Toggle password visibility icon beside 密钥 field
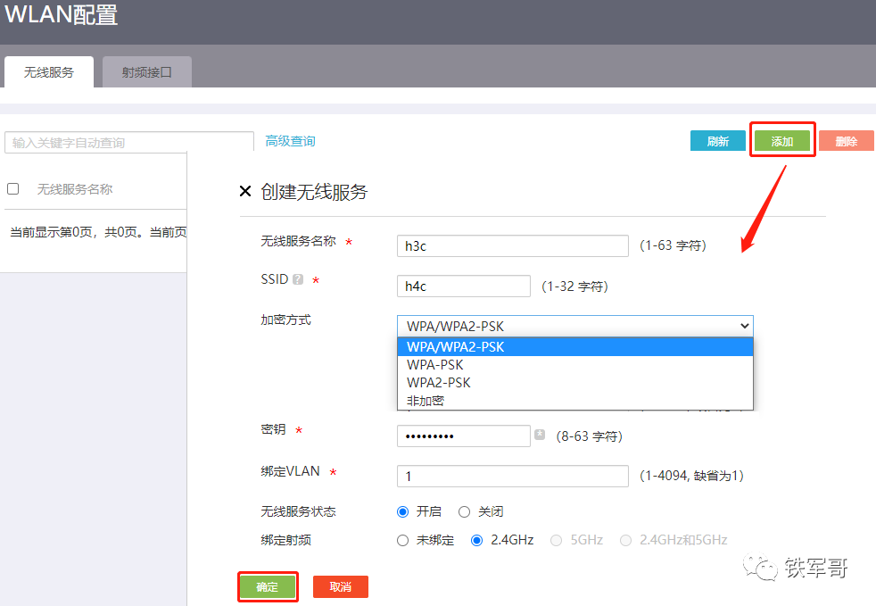This screenshot has height=606, width=876. point(540,435)
